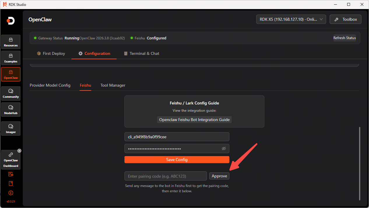Viewport: 369px width, 208px height.
Task: Select the OpenClaw sidebar item
Action: [11, 74]
